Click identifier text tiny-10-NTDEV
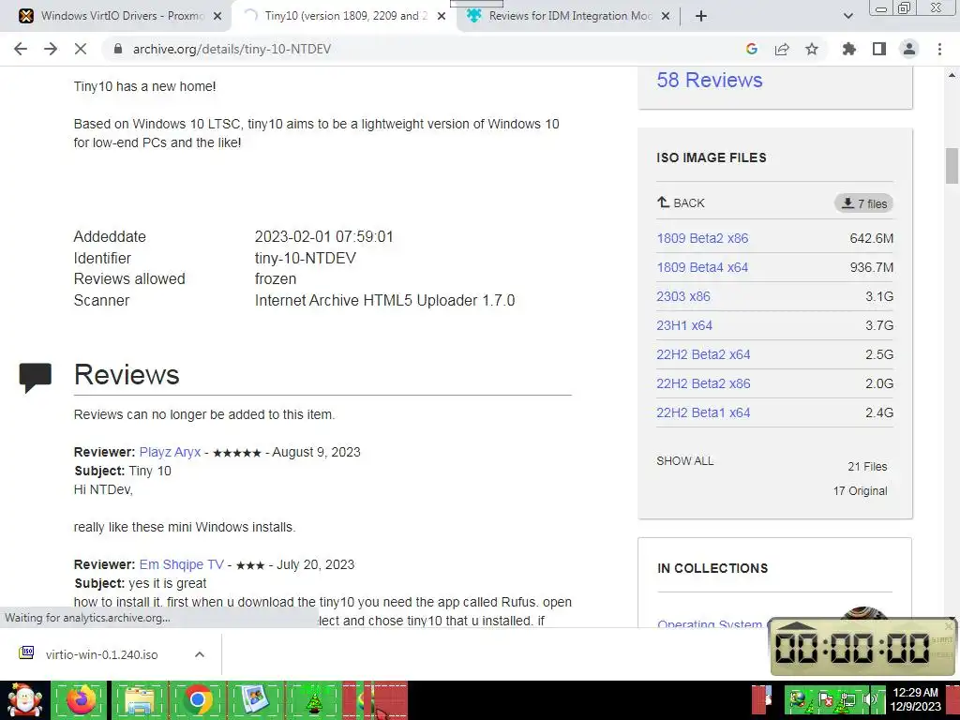The height and width of the screenshot is (720, 960). 306,259
